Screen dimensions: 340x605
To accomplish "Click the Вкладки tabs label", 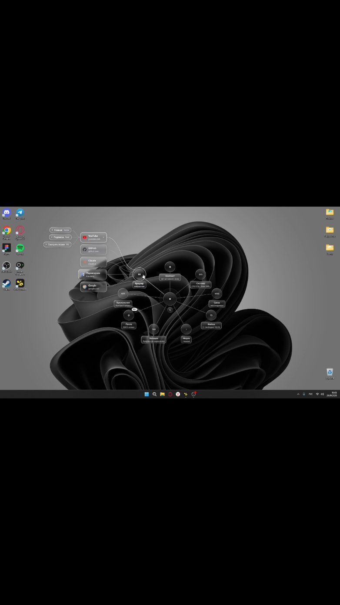I will click(x=153, y=340).
